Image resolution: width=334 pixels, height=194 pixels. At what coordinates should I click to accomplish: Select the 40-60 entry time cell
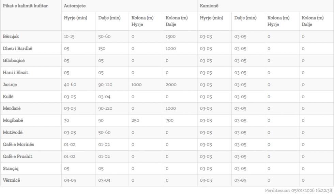pyautogui.click(x=70, y=85)
